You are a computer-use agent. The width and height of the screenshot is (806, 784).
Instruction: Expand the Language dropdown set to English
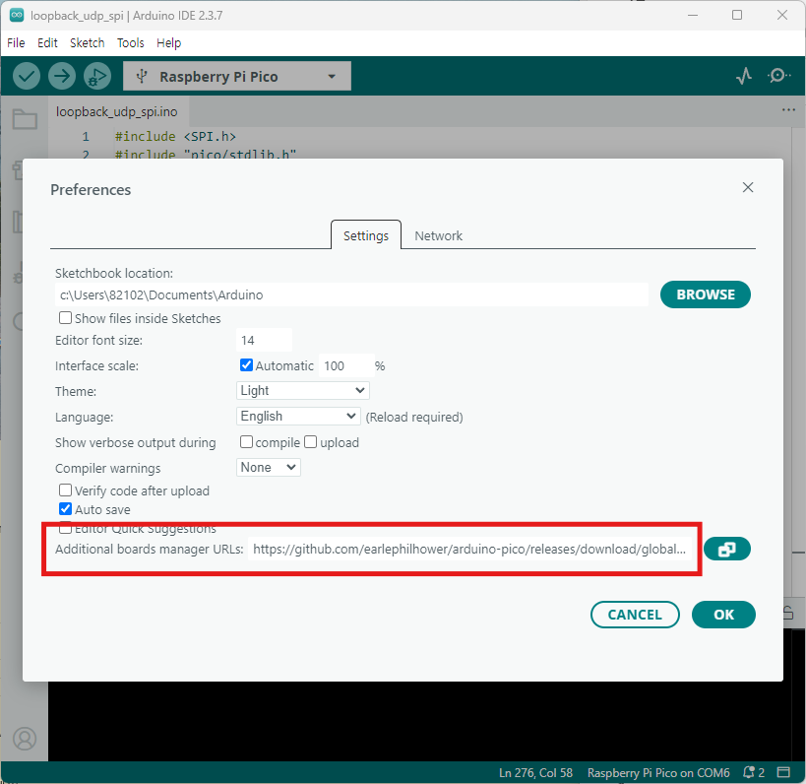point(299,417)
